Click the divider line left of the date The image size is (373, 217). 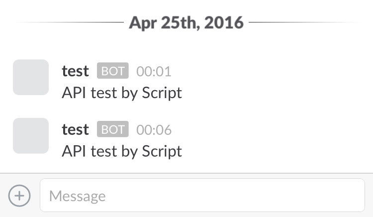click(x=70, y=22)
